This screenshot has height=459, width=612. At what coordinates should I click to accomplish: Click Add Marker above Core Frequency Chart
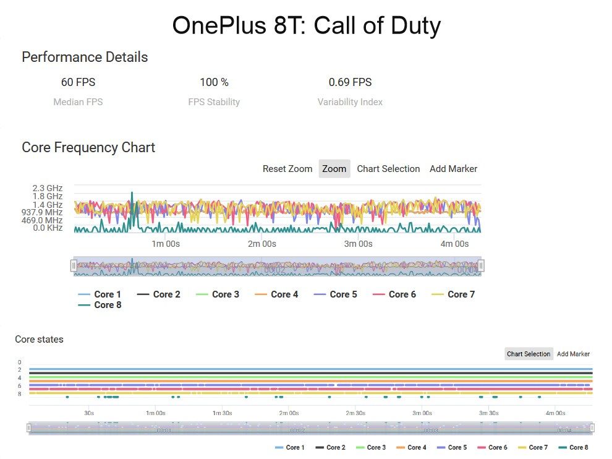click(453, 169)
